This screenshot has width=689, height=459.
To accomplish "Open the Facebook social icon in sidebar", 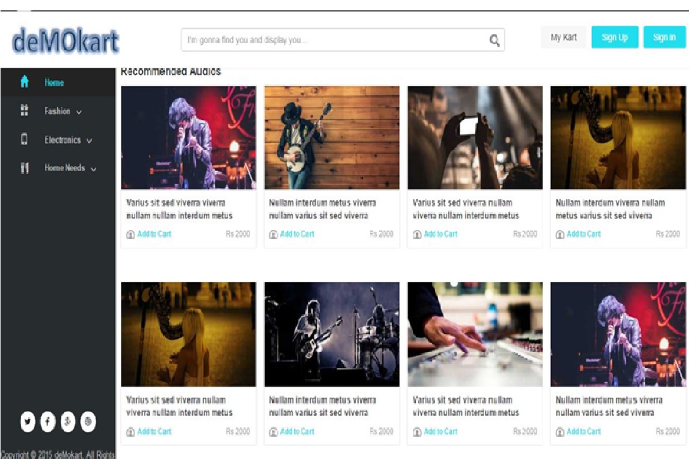I will pyautogui.click(x=48, y=422).
